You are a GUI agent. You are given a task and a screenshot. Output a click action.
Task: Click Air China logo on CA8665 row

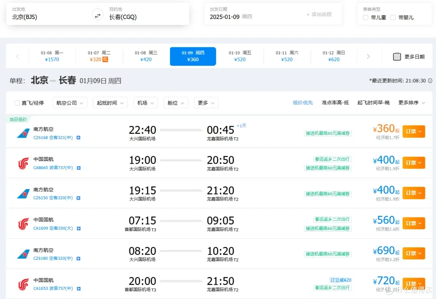pyautogui.click(x=23, y=163)
